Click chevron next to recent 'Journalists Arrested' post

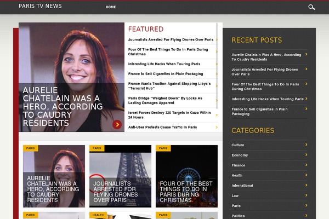point(307,69)
